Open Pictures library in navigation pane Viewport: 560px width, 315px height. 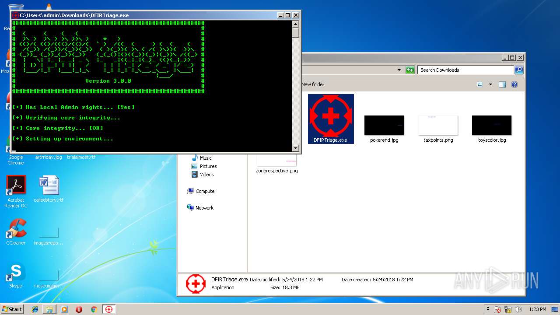click(x=204, y=166)
